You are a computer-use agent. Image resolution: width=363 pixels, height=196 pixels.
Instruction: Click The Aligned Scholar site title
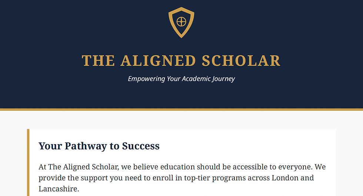point(181,61)
